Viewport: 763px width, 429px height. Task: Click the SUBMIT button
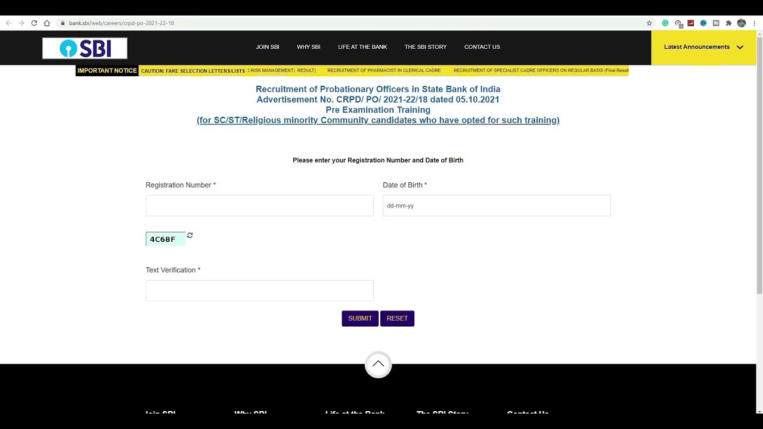tap(360, 318)
